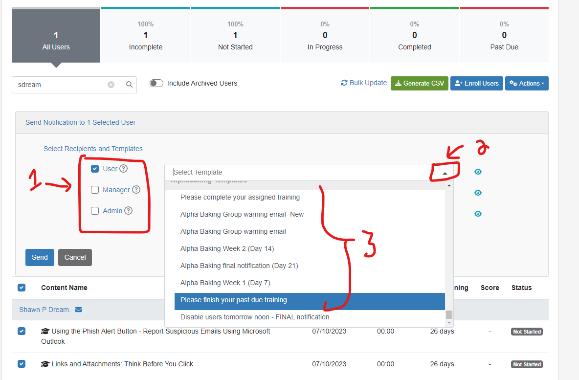The image size is (579, 380).
Task: Click Enroll Users button
Action: click(477, 84)
